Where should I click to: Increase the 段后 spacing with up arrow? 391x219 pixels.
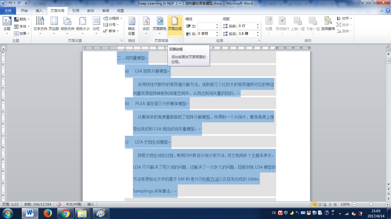coord(258,32)
